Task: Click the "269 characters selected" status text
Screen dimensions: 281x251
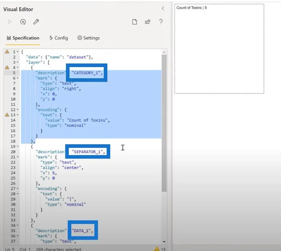Action: pyautogui.click(x=58, y=250)
